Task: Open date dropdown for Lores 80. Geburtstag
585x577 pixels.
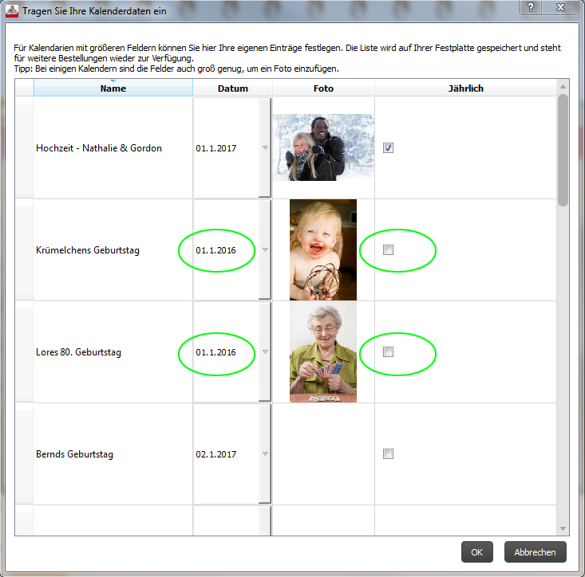Action: (x=265, y=352)
